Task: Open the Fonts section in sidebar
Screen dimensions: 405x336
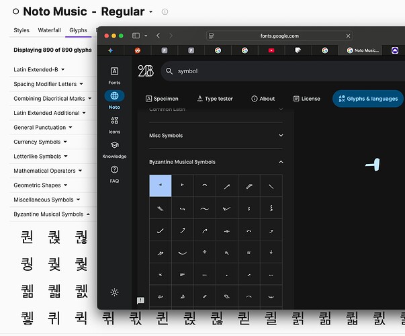Action: 114,75
